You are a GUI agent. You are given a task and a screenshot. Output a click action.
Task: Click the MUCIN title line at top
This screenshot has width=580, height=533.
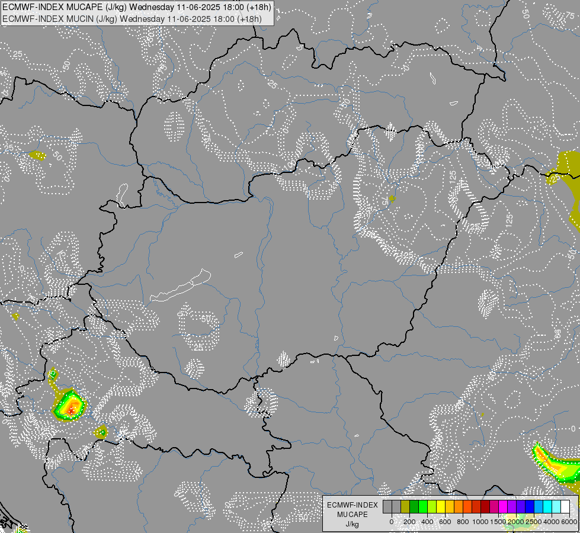click(132, 19)
